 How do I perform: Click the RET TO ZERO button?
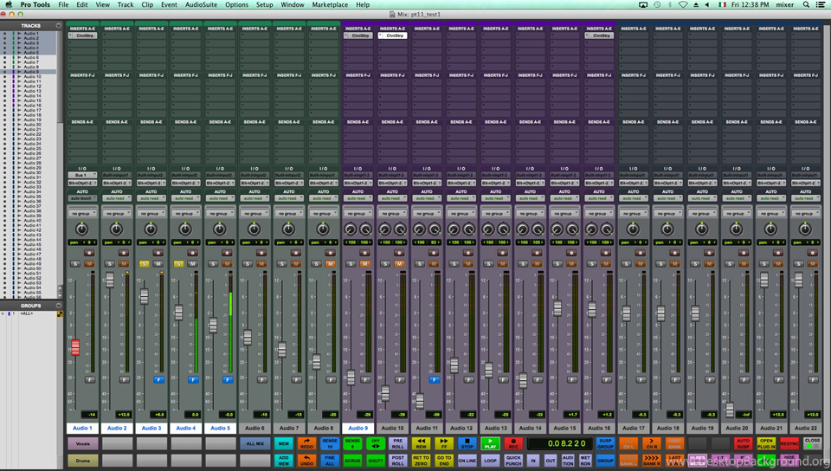tap(421, 461)
